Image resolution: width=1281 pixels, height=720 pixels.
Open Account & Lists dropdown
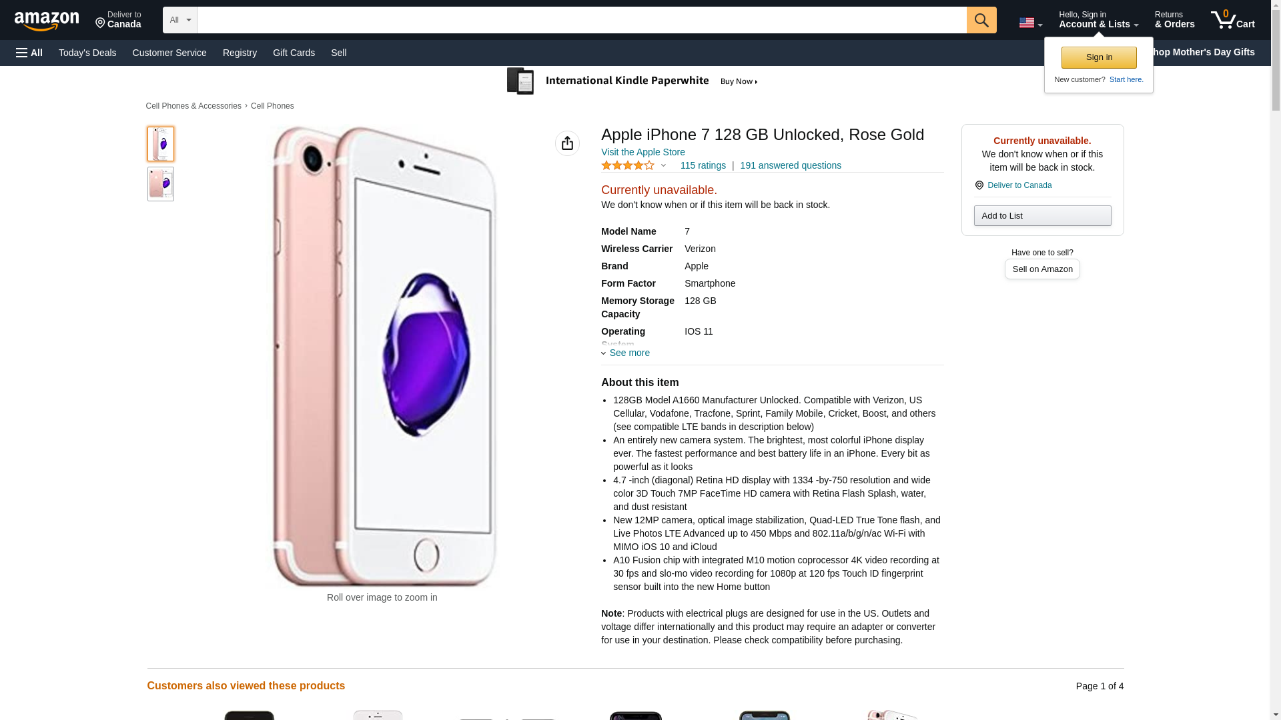coord(1098,20)
